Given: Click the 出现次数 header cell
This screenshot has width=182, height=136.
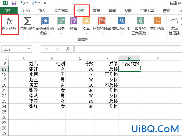Looking at the screenshot, I should tap(129, 64).
